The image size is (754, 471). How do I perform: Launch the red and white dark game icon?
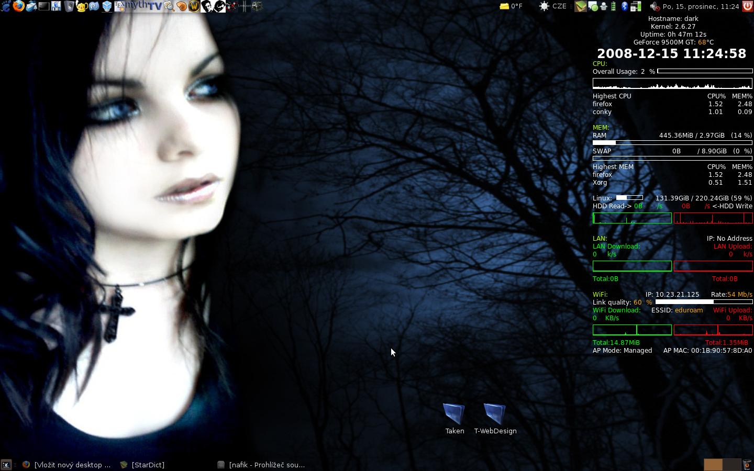coord(232,6)
